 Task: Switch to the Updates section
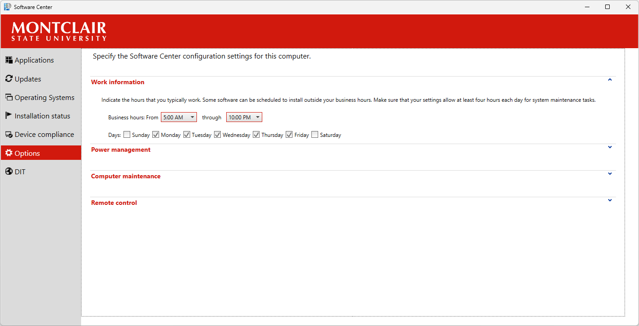point(27,78)
